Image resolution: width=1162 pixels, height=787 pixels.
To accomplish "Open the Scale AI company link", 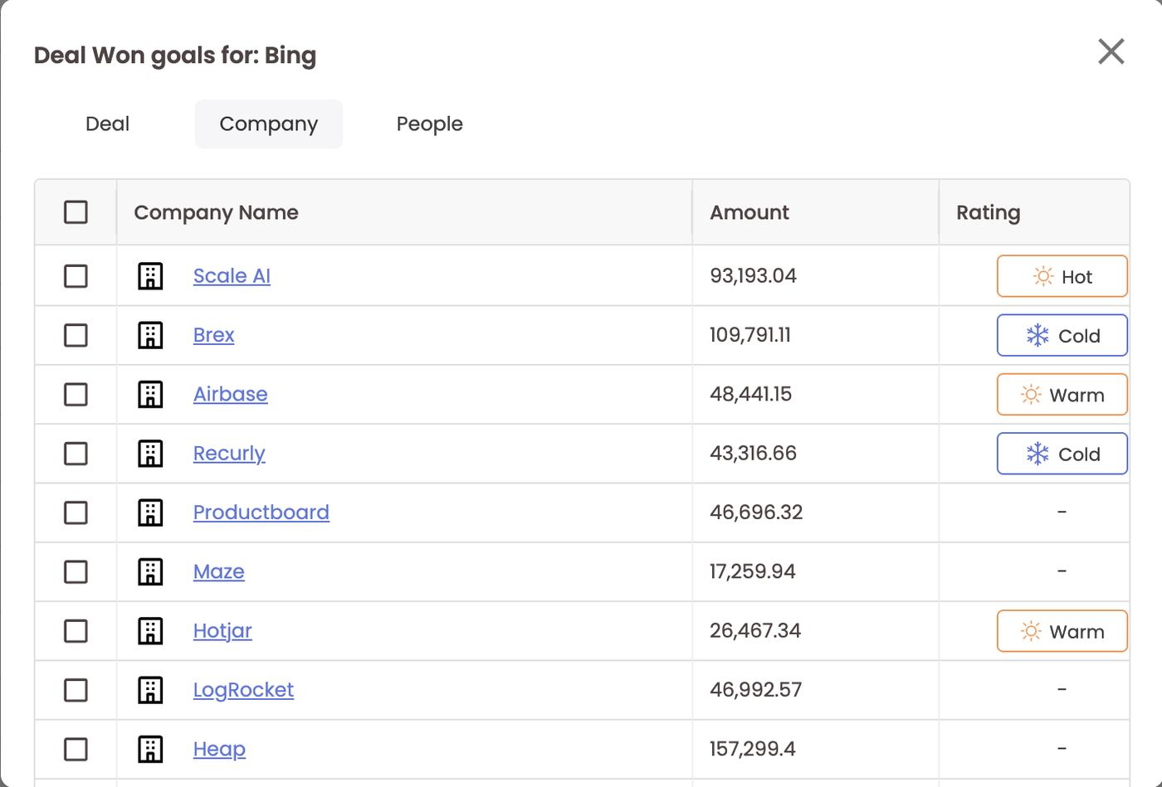I will point(232,276).
